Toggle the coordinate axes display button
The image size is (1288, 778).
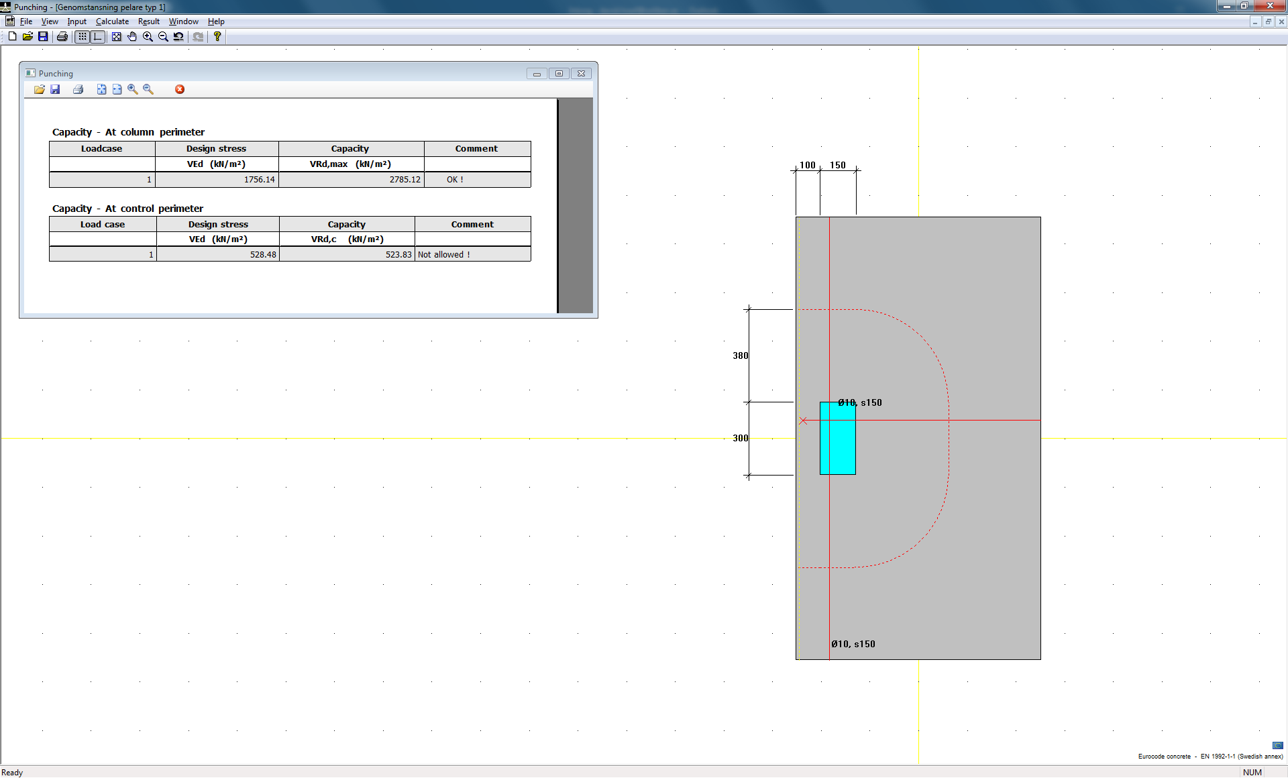[98, 37]
